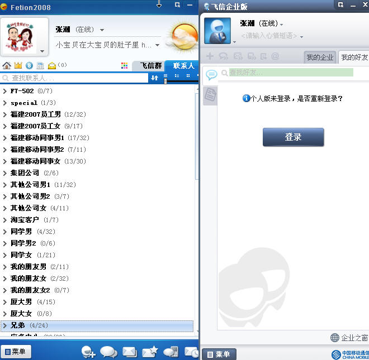This screenshot has height=360, width=369.
Task: Select the 福建移动同事女 group row
Action: [x=97, y=161]
